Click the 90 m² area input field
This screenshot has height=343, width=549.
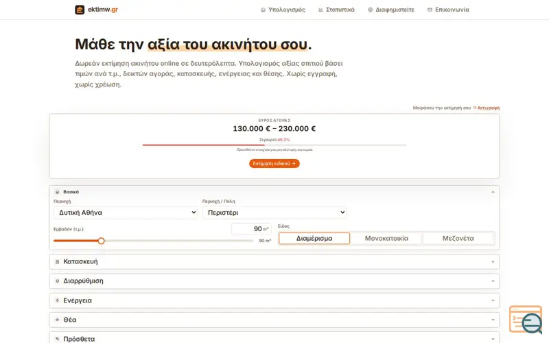click(251, 229)
